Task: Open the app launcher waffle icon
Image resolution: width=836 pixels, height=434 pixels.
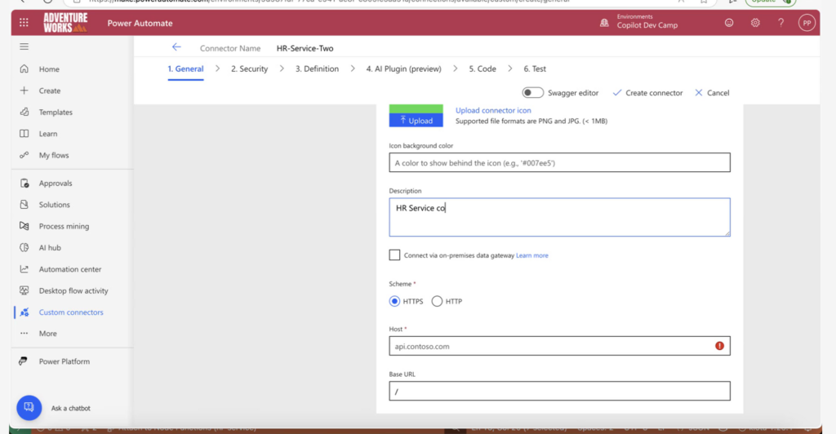Action: (x=24, y=23)
